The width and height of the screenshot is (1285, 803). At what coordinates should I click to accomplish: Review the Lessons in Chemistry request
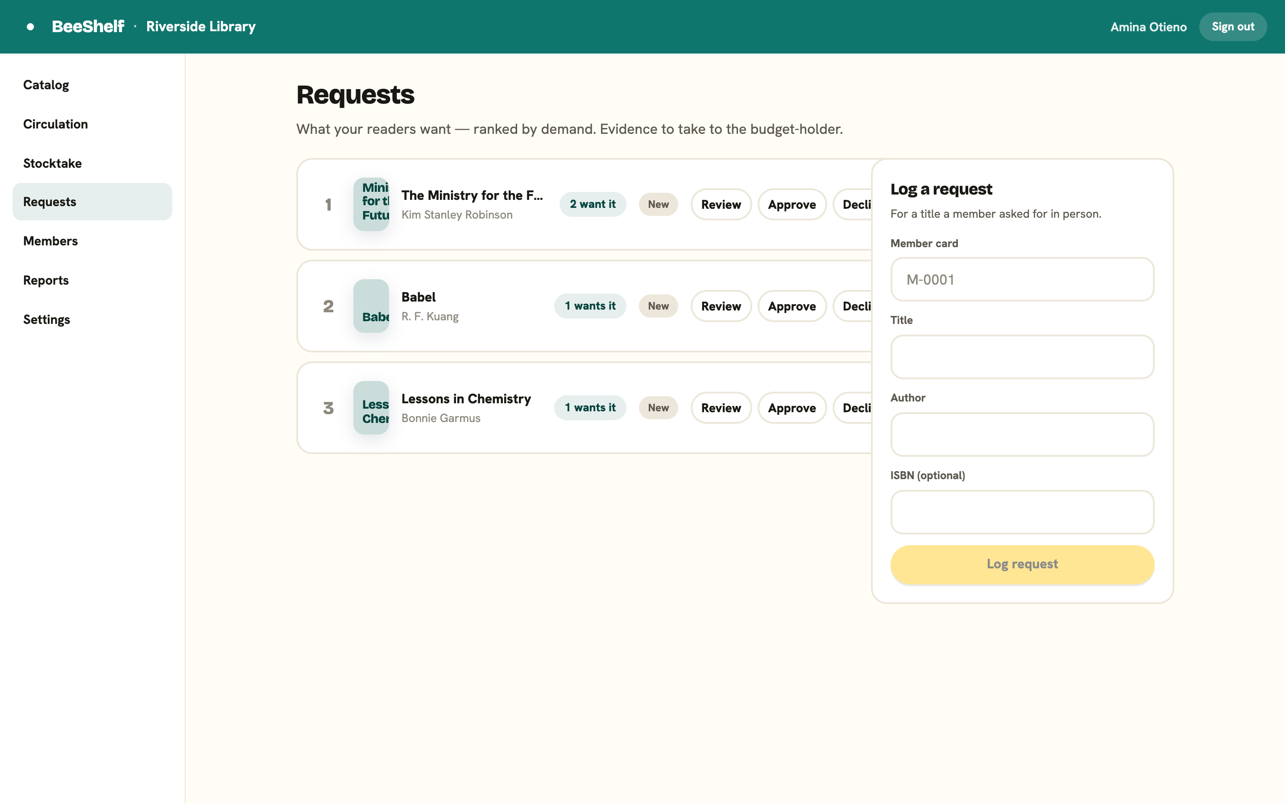(x=721, y=408)
